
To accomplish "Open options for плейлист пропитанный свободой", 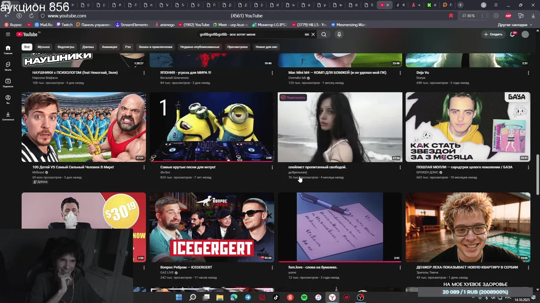I will coord(400,167).
